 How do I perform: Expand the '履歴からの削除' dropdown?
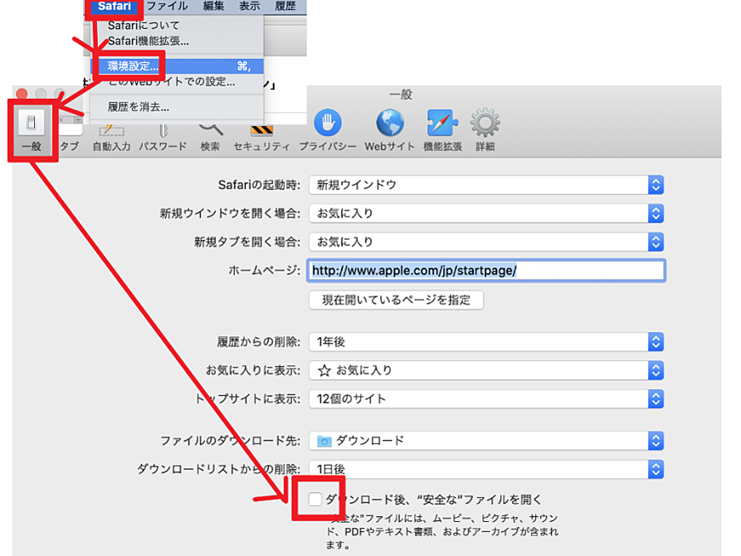(x=486, y=342)
